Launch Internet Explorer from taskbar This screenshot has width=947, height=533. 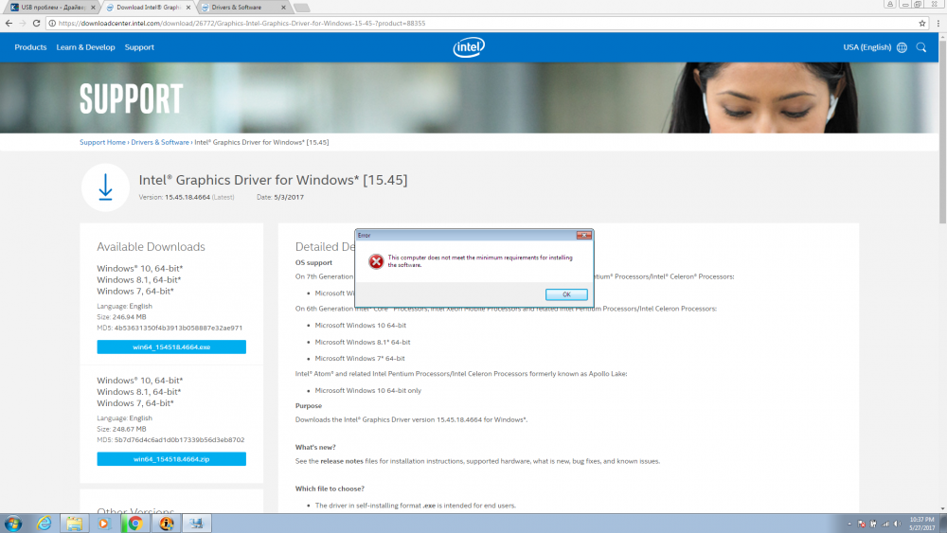click(45, 524)
